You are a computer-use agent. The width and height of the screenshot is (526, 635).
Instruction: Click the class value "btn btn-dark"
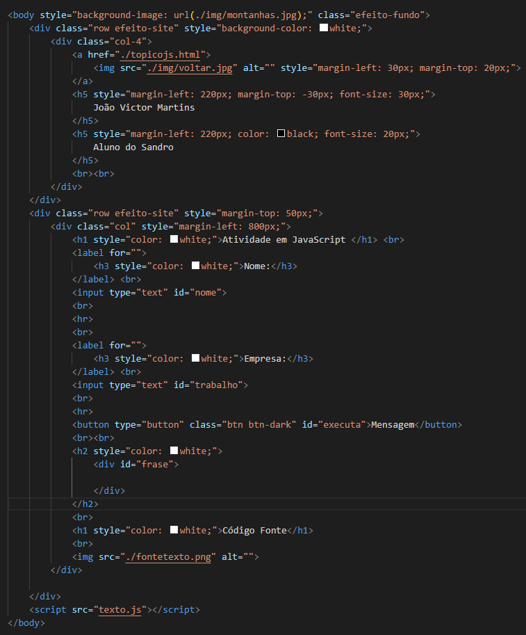coord(259,425)
